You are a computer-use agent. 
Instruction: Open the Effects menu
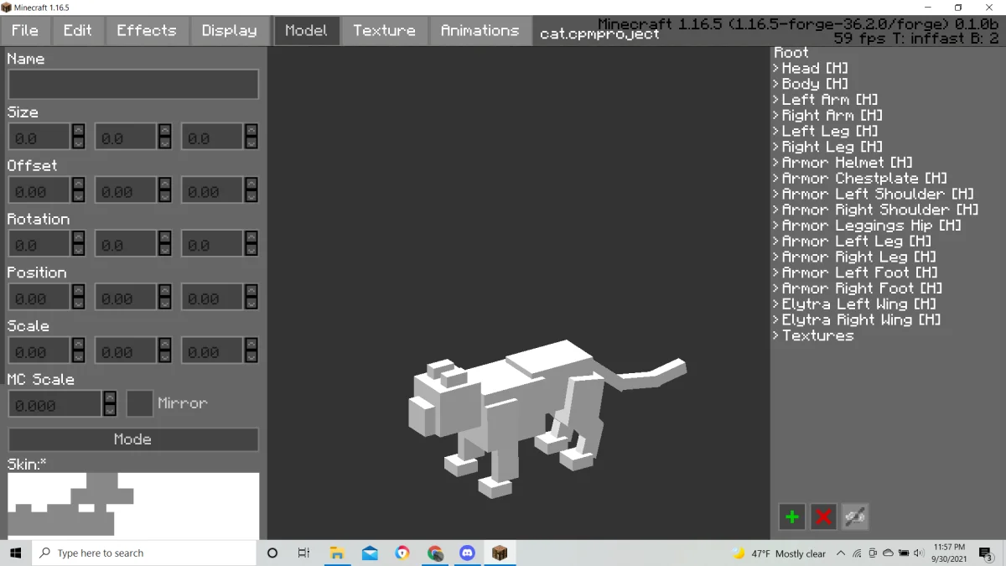click(x=147, y=31)
